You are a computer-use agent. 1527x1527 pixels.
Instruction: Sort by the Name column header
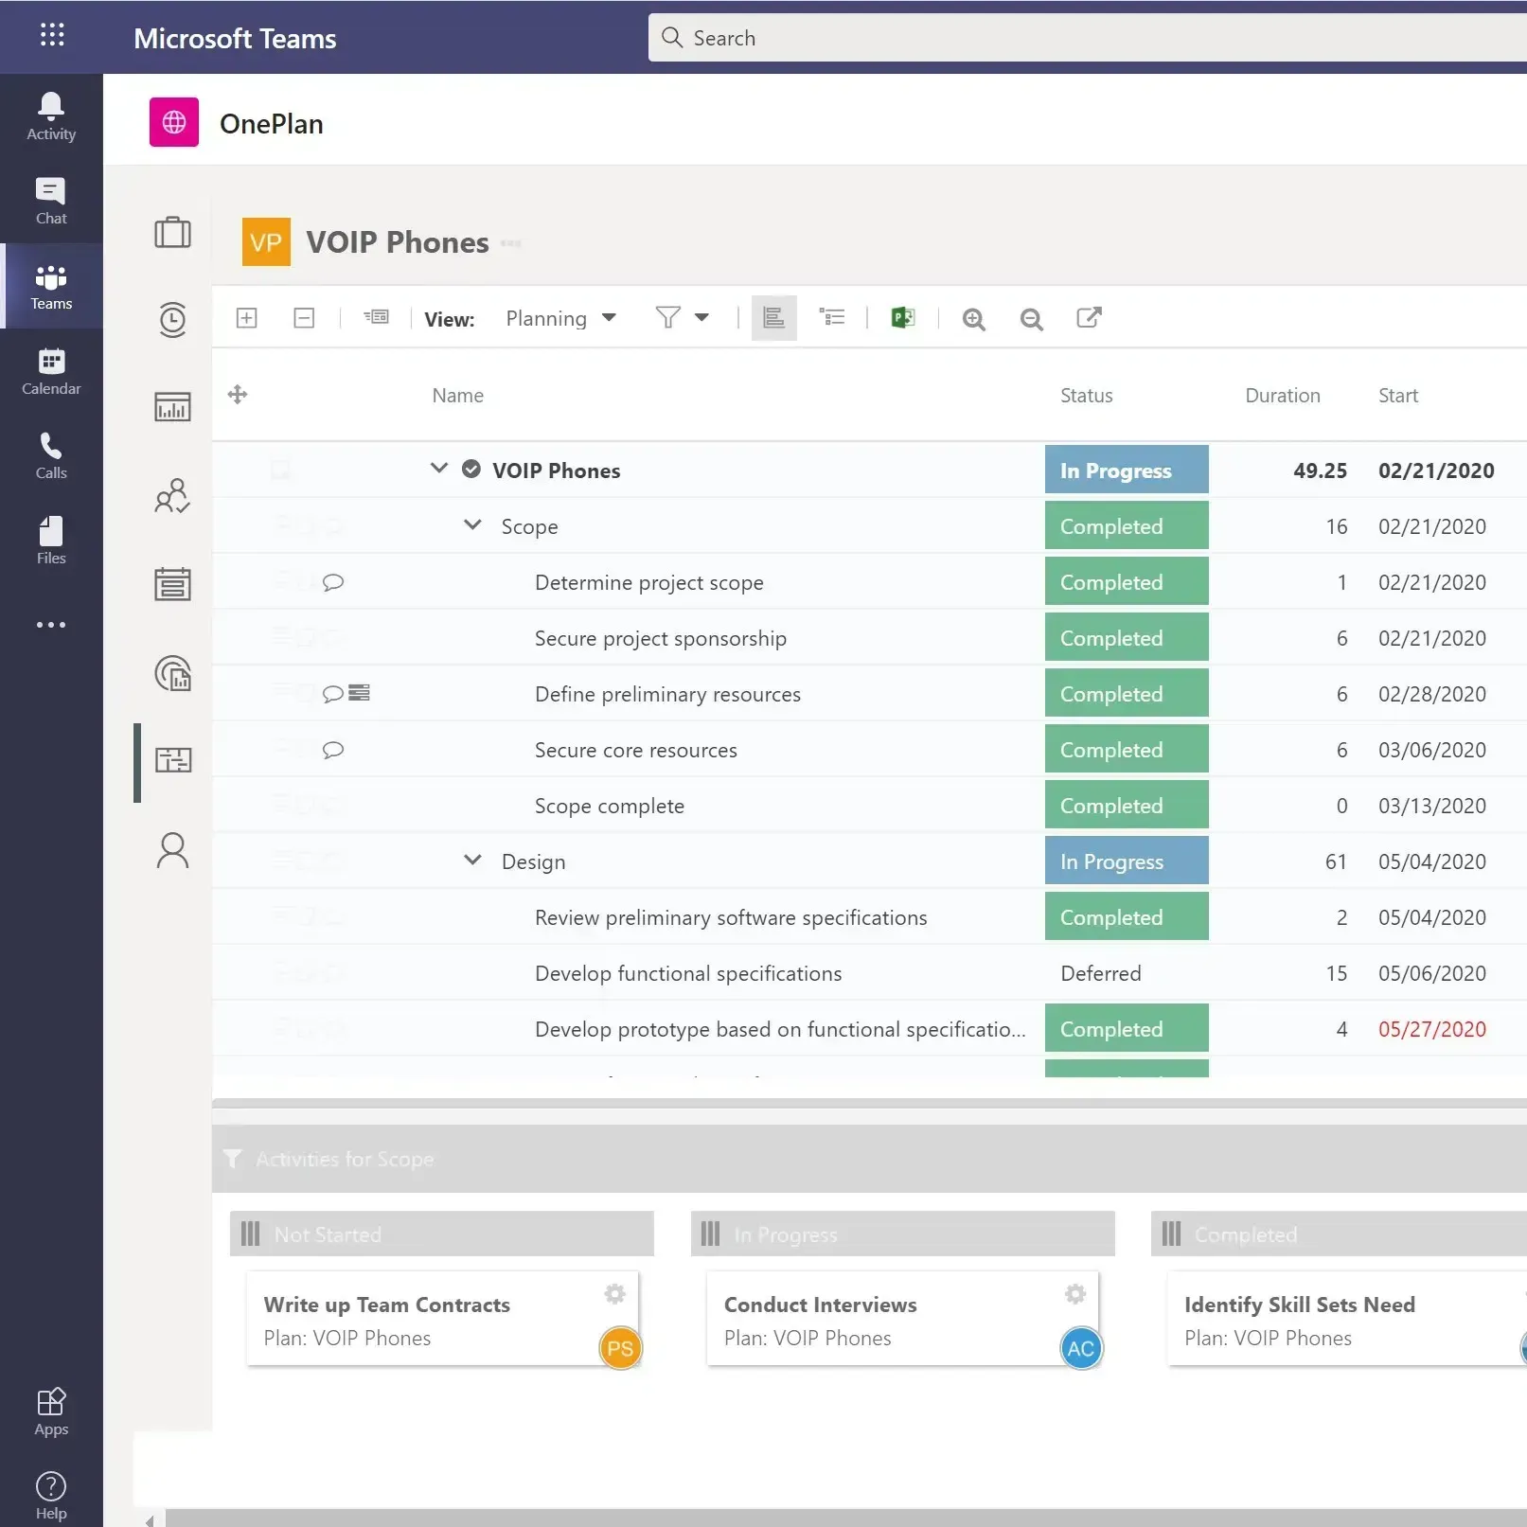[x=458, y=396]
